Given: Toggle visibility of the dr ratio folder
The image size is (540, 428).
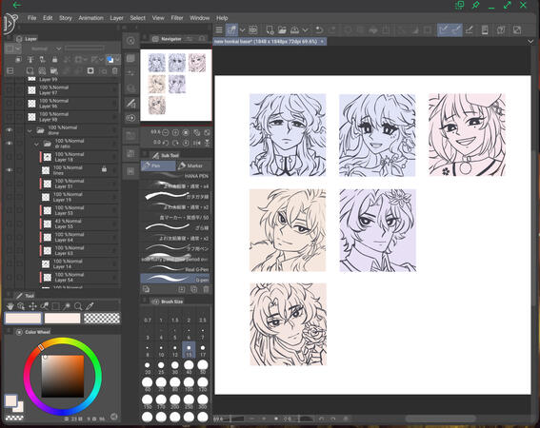Looking at the screenshot, I should coord(10,143).
